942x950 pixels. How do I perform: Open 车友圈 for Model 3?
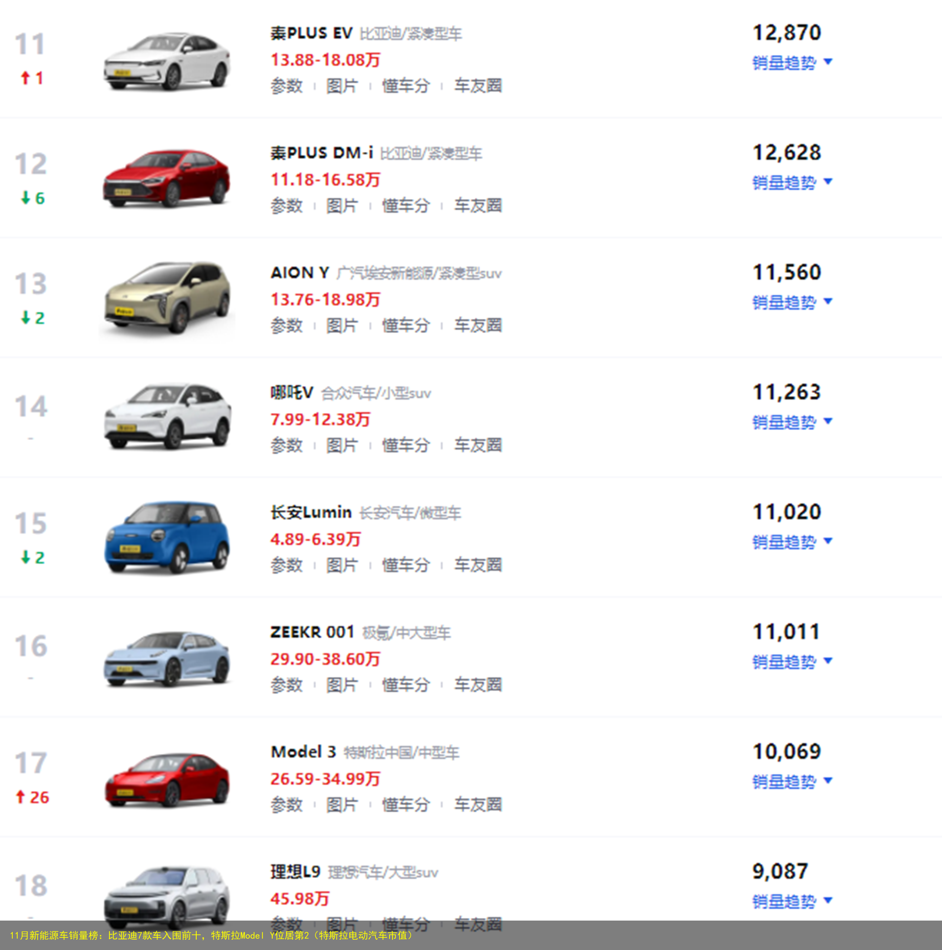pos(478,805)
